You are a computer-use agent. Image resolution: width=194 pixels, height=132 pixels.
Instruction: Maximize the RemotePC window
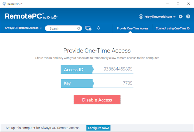click(x=178, y=4)
